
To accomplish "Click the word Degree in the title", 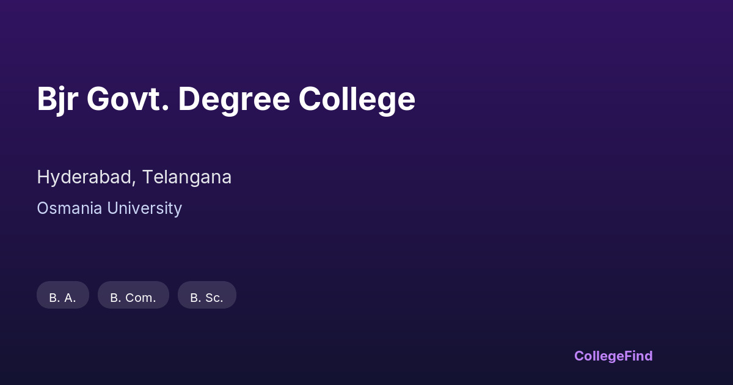I will coord(233,99).
